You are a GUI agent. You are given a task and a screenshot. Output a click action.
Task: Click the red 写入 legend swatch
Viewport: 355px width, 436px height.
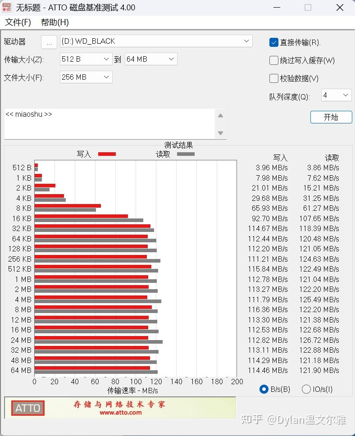click(x=107, y=154)
